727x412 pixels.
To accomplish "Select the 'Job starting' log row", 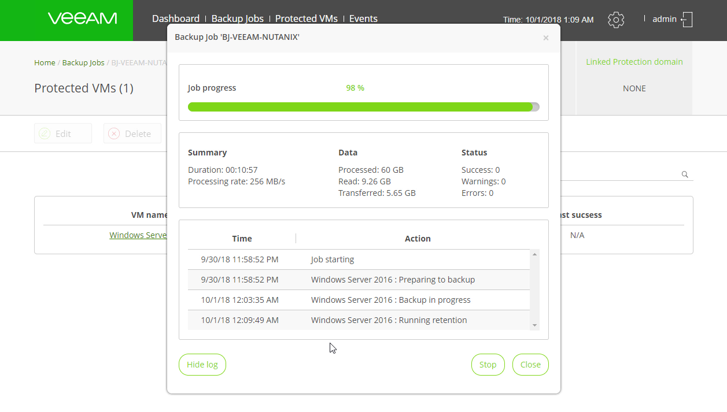I will pos(359,259).
